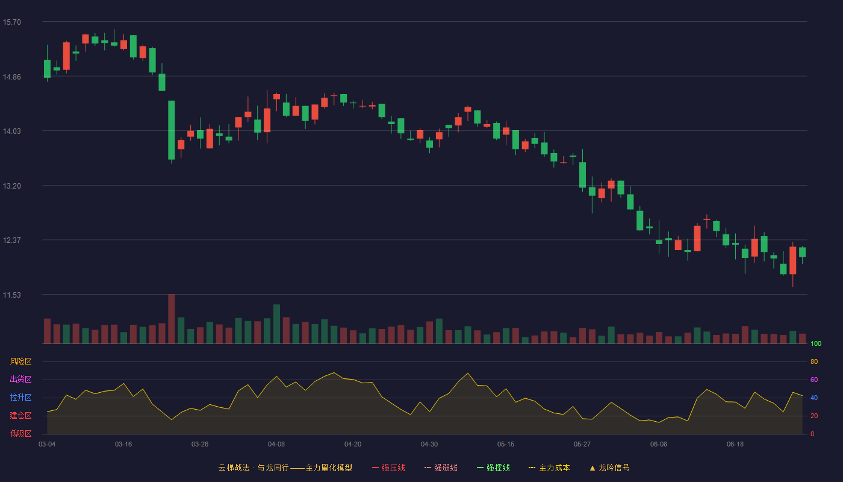Click the 15.70 price axis label

tap(11, 22)
